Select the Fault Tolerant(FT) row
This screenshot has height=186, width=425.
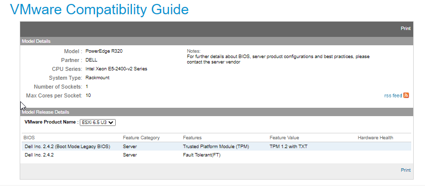click(216, 155)
